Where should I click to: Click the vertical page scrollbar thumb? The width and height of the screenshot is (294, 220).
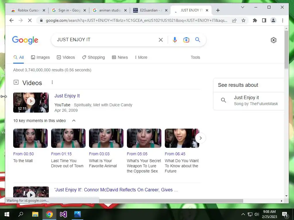286,49
